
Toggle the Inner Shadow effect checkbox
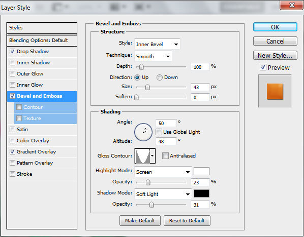pyautogui.click(x=12, y=63)
